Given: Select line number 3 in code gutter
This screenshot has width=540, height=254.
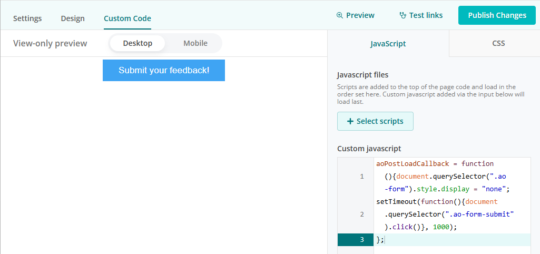Looking at the screenshot, I should [361, 240].
